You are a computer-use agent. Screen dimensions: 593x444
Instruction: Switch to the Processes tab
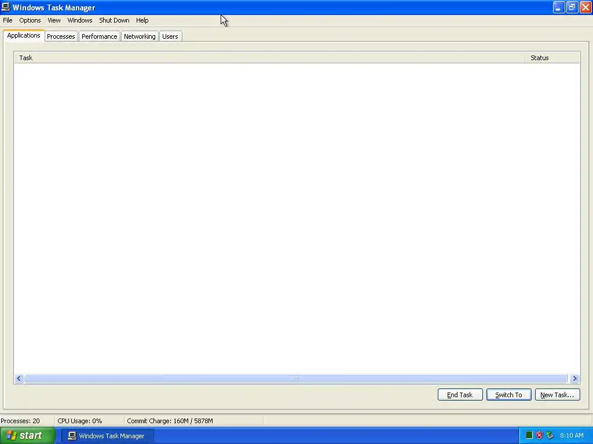click(61, 36)
